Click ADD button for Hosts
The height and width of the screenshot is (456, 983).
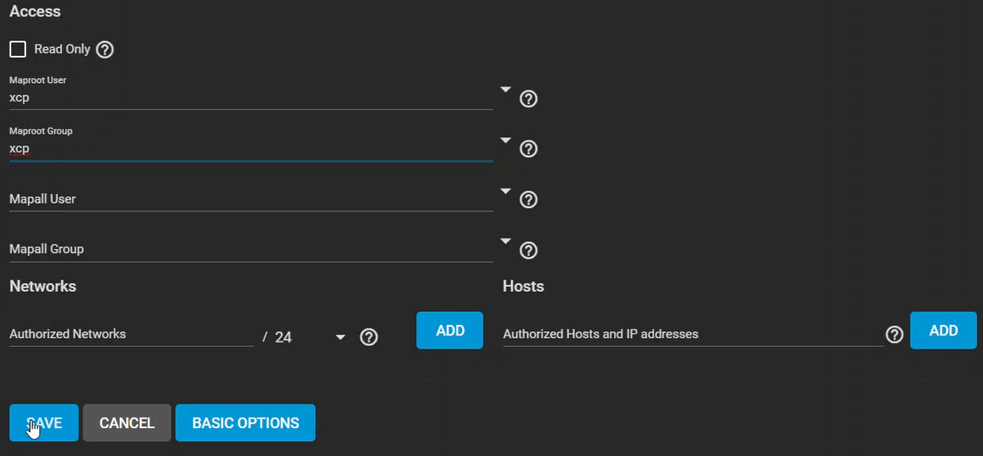pos(943,330)
